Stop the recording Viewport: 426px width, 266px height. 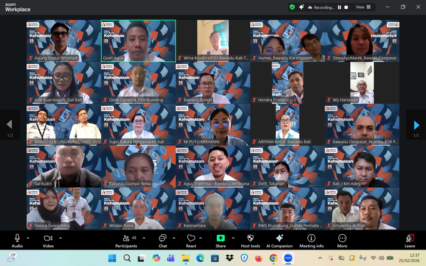(346, 7)
